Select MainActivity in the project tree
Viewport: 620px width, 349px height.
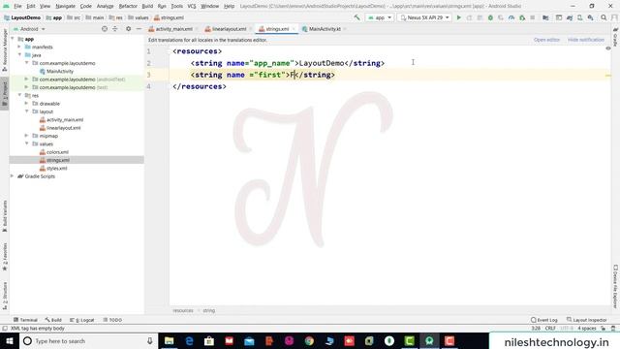coord(60,71)
